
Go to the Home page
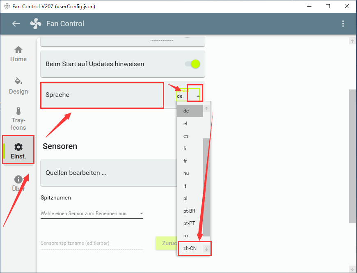point(18,54)
